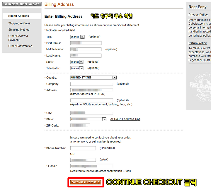The width and height of the screenshot is (211, 190).
Task: Open the Title dropdown
Action: [x=77, y=37]
